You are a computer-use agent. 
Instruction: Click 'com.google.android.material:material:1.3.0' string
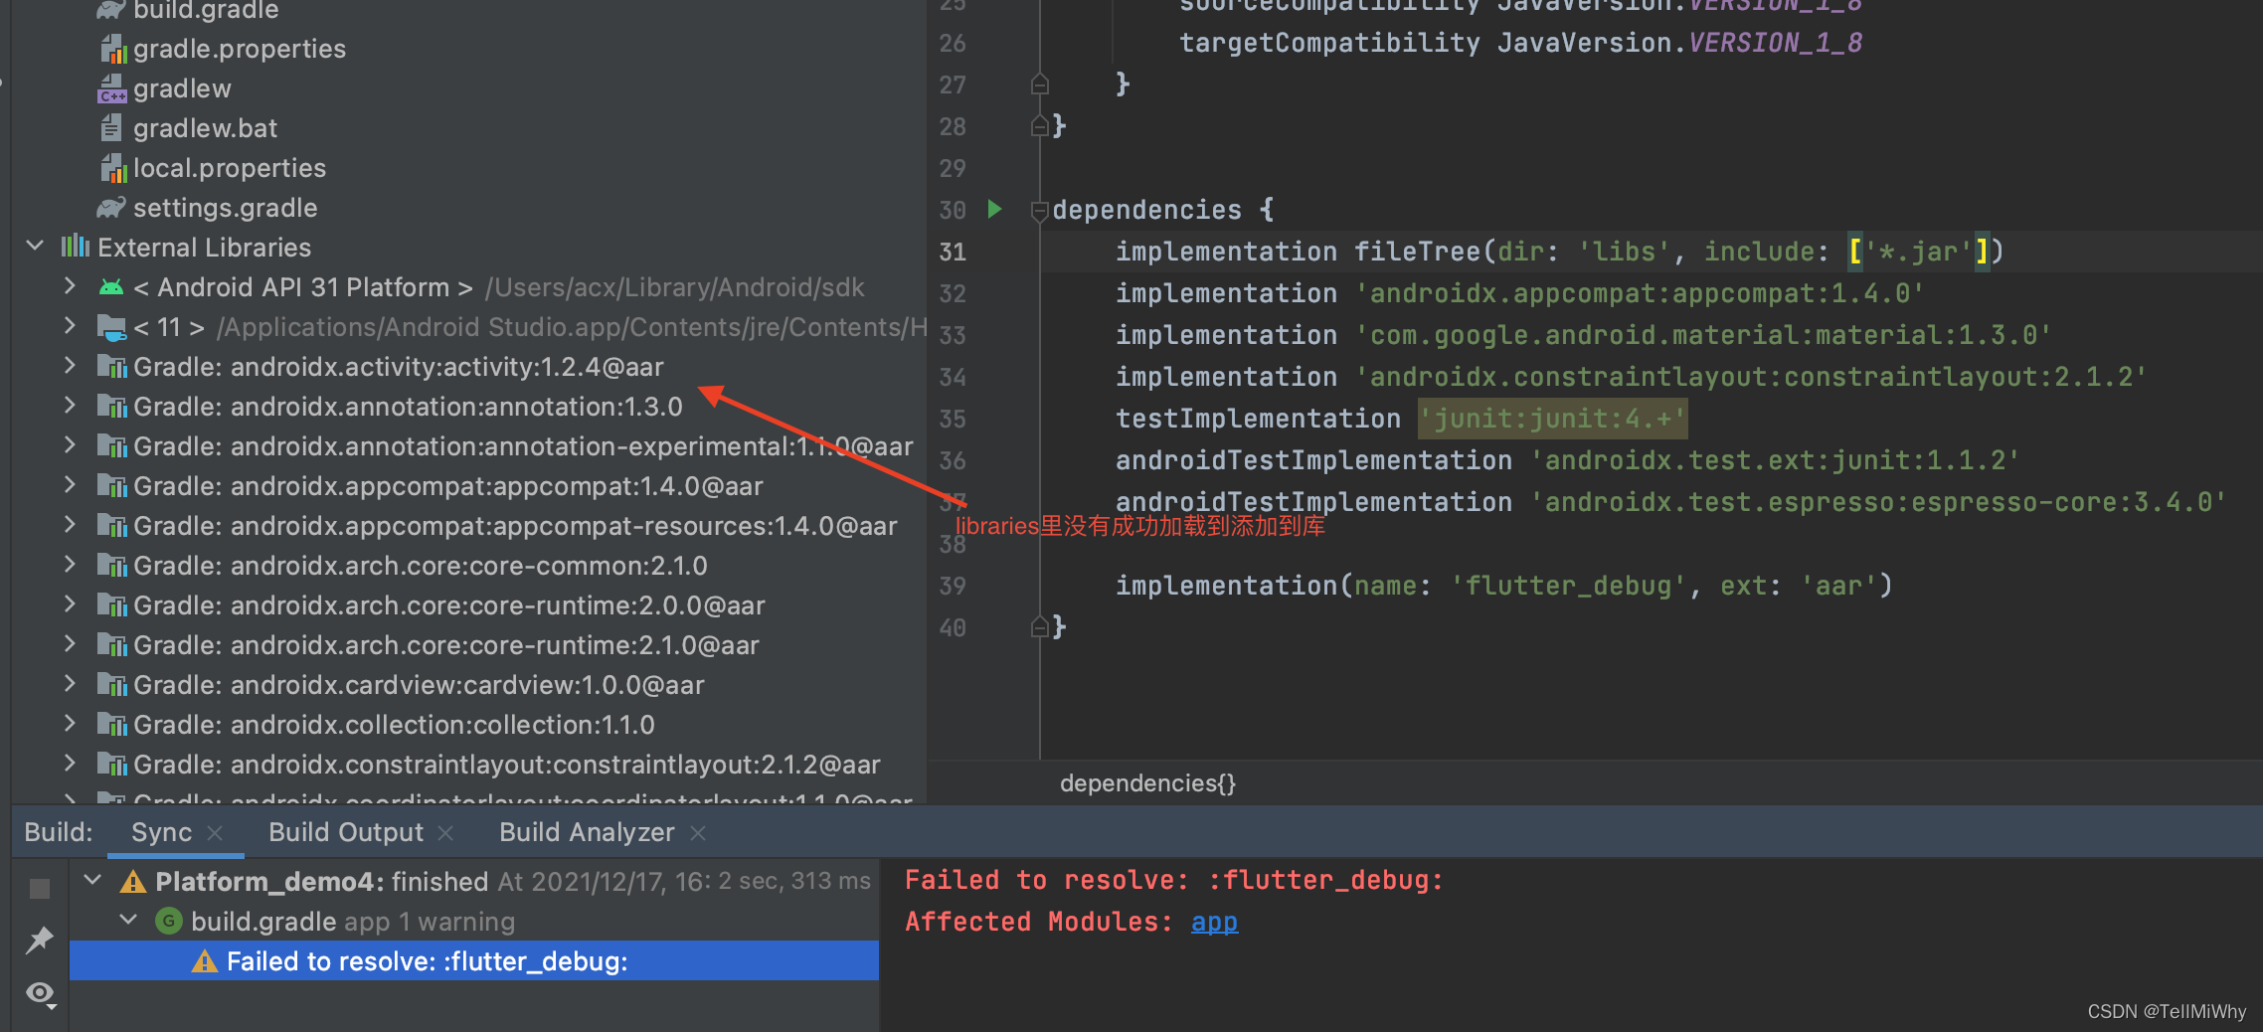click(1703, 335)
